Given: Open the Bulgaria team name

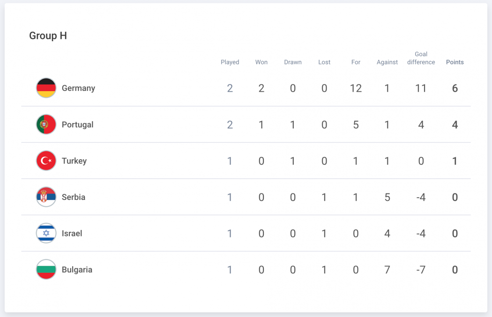Looking at the screenshot, I should [x=77, y=270].
